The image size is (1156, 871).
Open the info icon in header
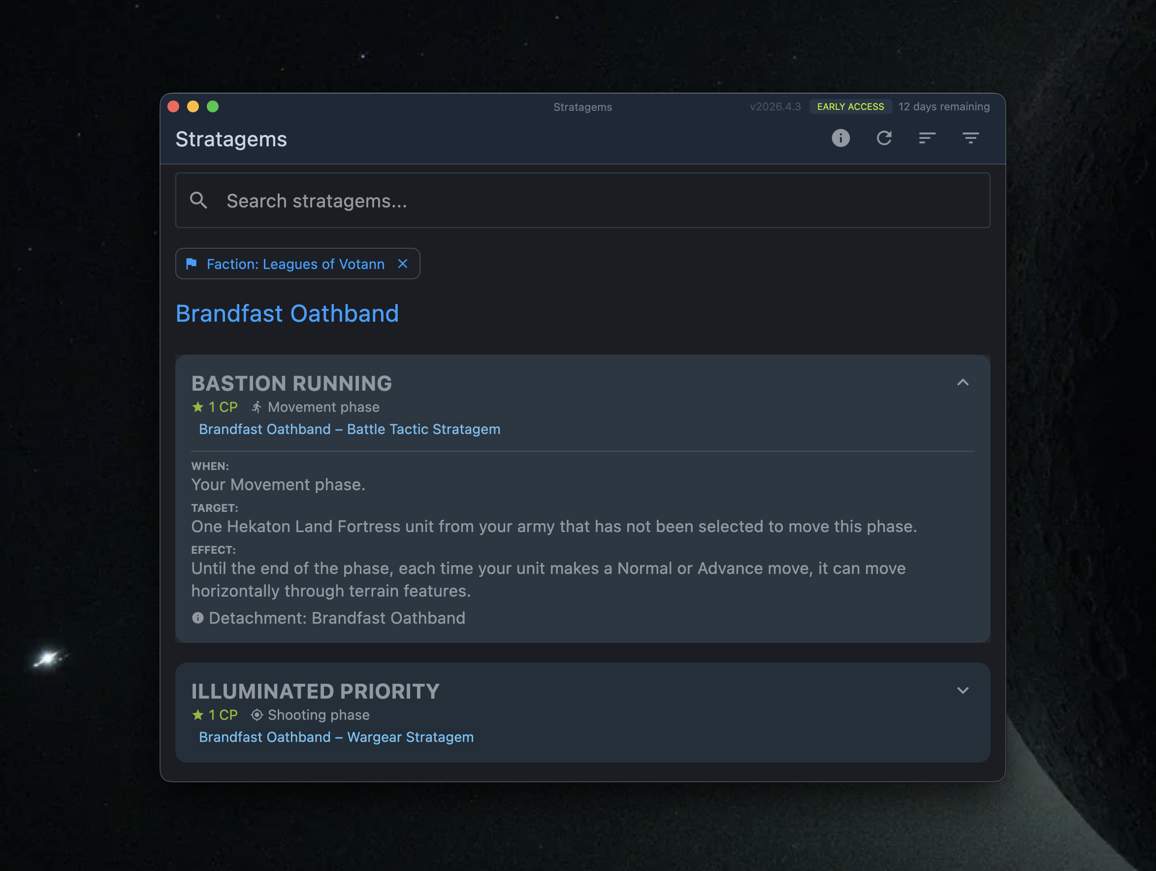click(x=840, y=138)
